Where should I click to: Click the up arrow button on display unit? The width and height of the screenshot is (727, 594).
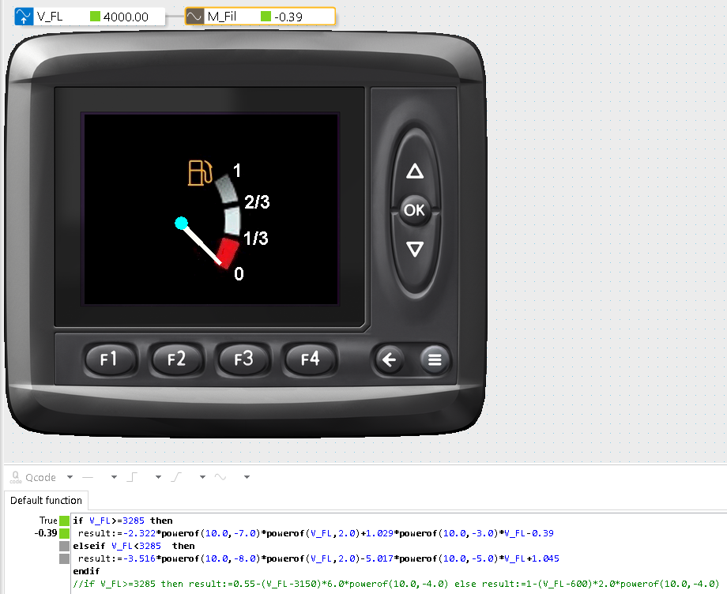[415, 171]
